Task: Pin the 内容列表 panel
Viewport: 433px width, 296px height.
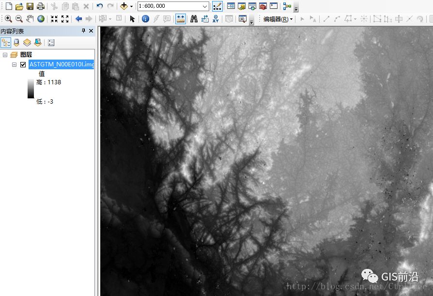Action: (x=83, y=30)
